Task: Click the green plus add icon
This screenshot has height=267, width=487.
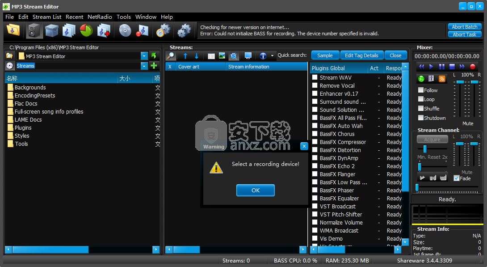Action: click(154, 66)
